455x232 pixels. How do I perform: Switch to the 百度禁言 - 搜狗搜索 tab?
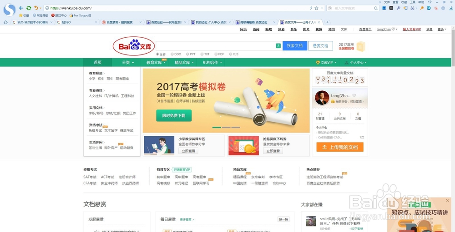[x=121, y=22]
